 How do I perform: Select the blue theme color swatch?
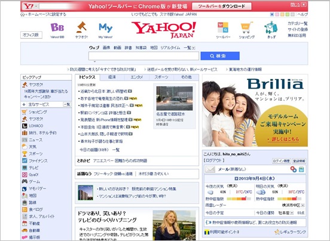coord(272,14)
